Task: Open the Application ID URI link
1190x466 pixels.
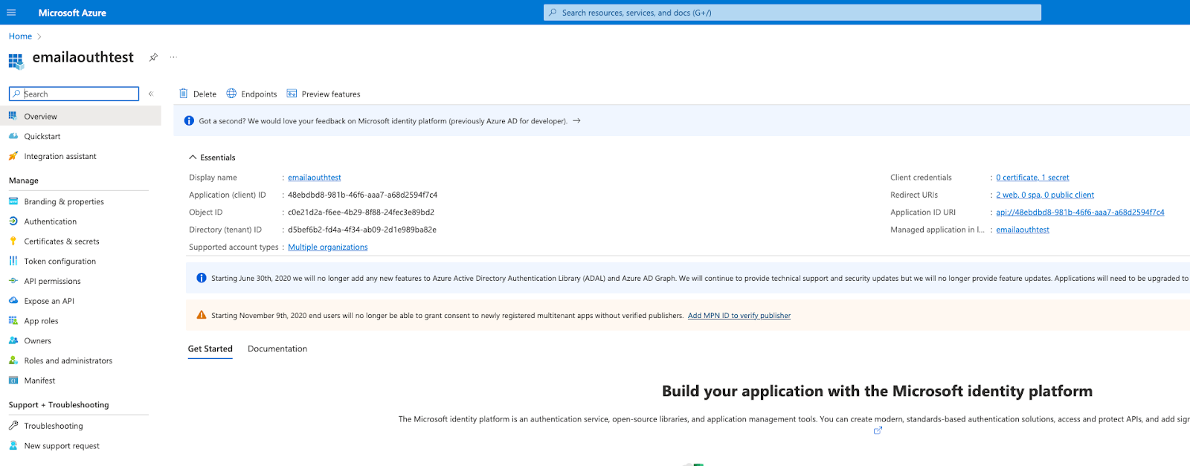Action: 1080,212
